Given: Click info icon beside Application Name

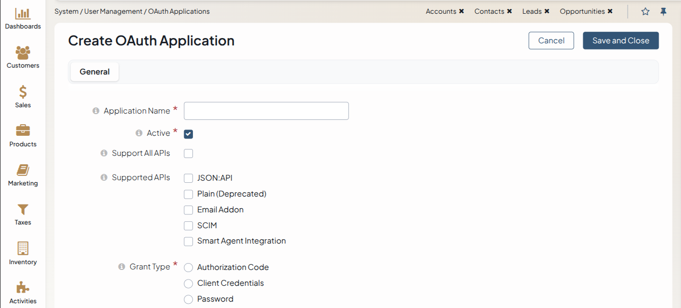Looking at the screenshot, I should (96, 111).
